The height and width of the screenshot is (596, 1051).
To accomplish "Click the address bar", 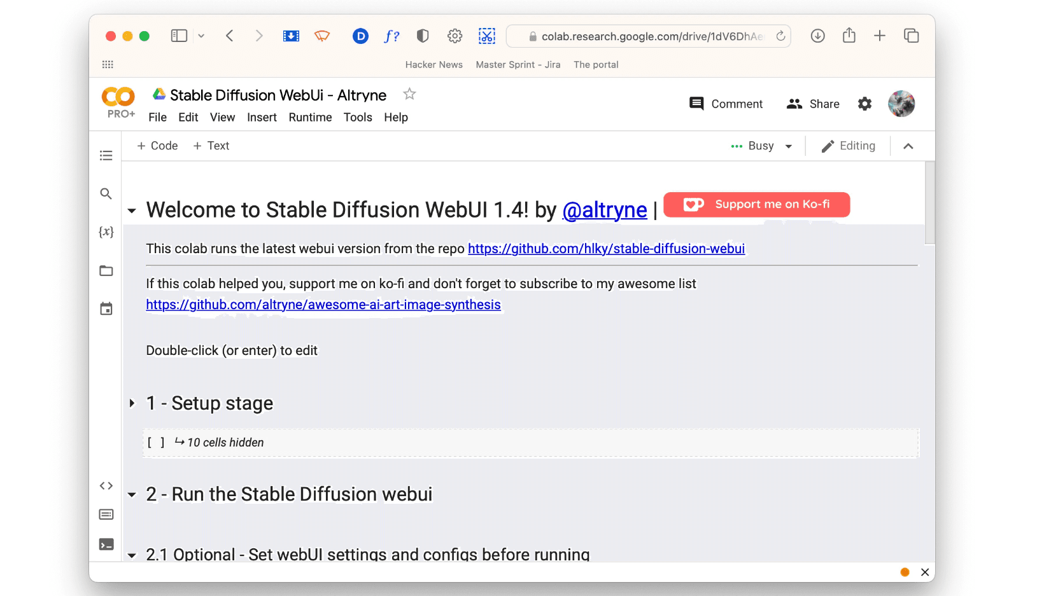I will [x=648, y=36].
